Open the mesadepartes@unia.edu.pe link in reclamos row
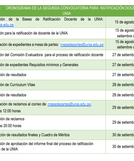134x161 pixels. 69,104
